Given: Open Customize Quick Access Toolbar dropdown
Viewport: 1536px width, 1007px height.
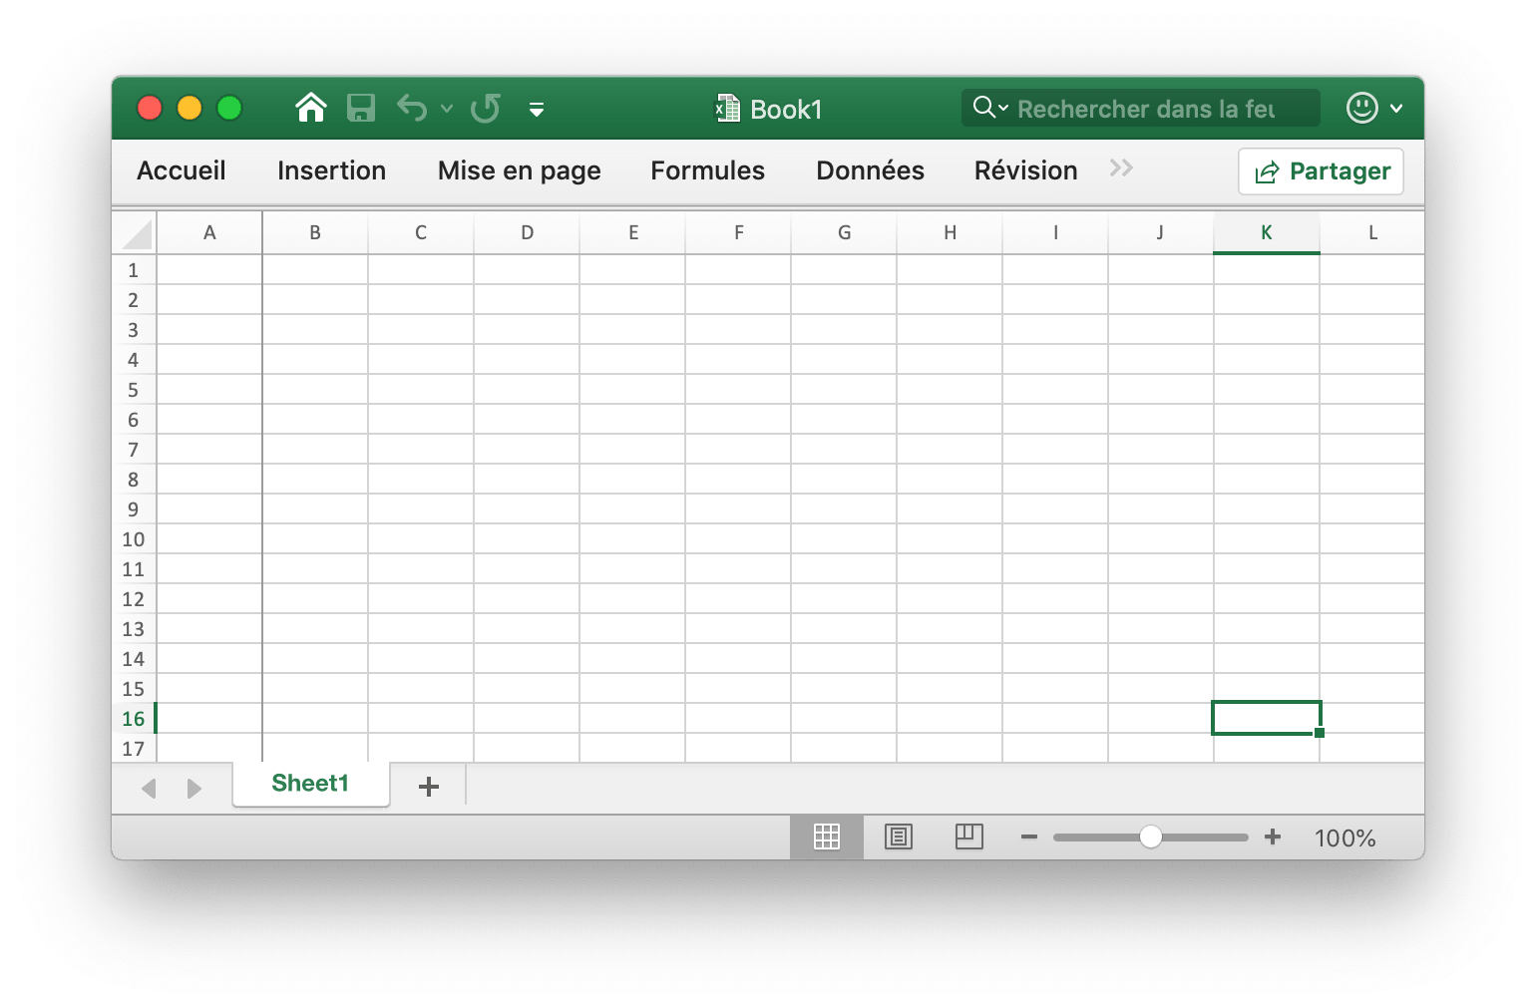Looking at the screenshot, I should click(537, 110).
